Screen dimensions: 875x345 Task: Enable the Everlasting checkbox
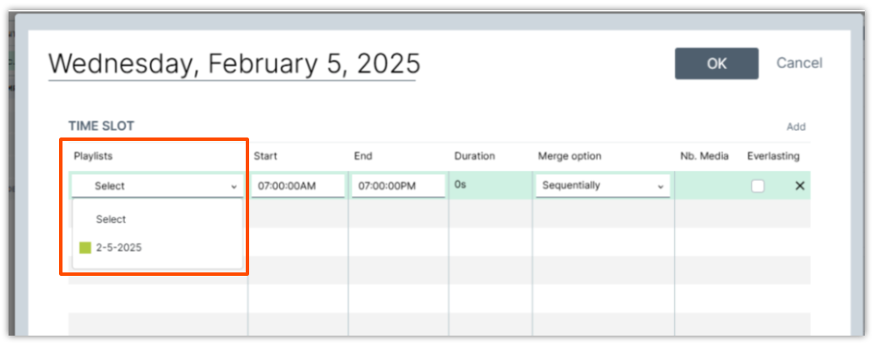coord(758,186)
